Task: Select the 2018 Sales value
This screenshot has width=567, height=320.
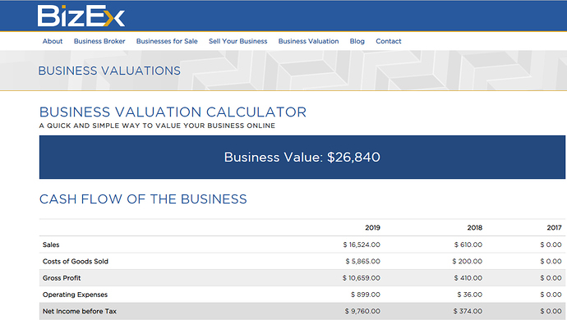Action: point(468,245)
